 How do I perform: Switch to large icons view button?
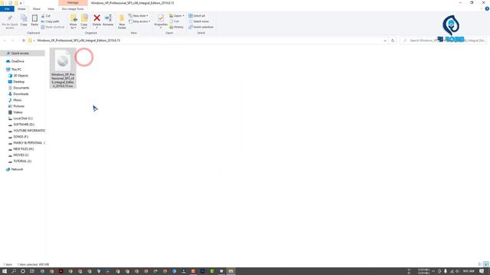pyautogui.click(x=486, y=264)
